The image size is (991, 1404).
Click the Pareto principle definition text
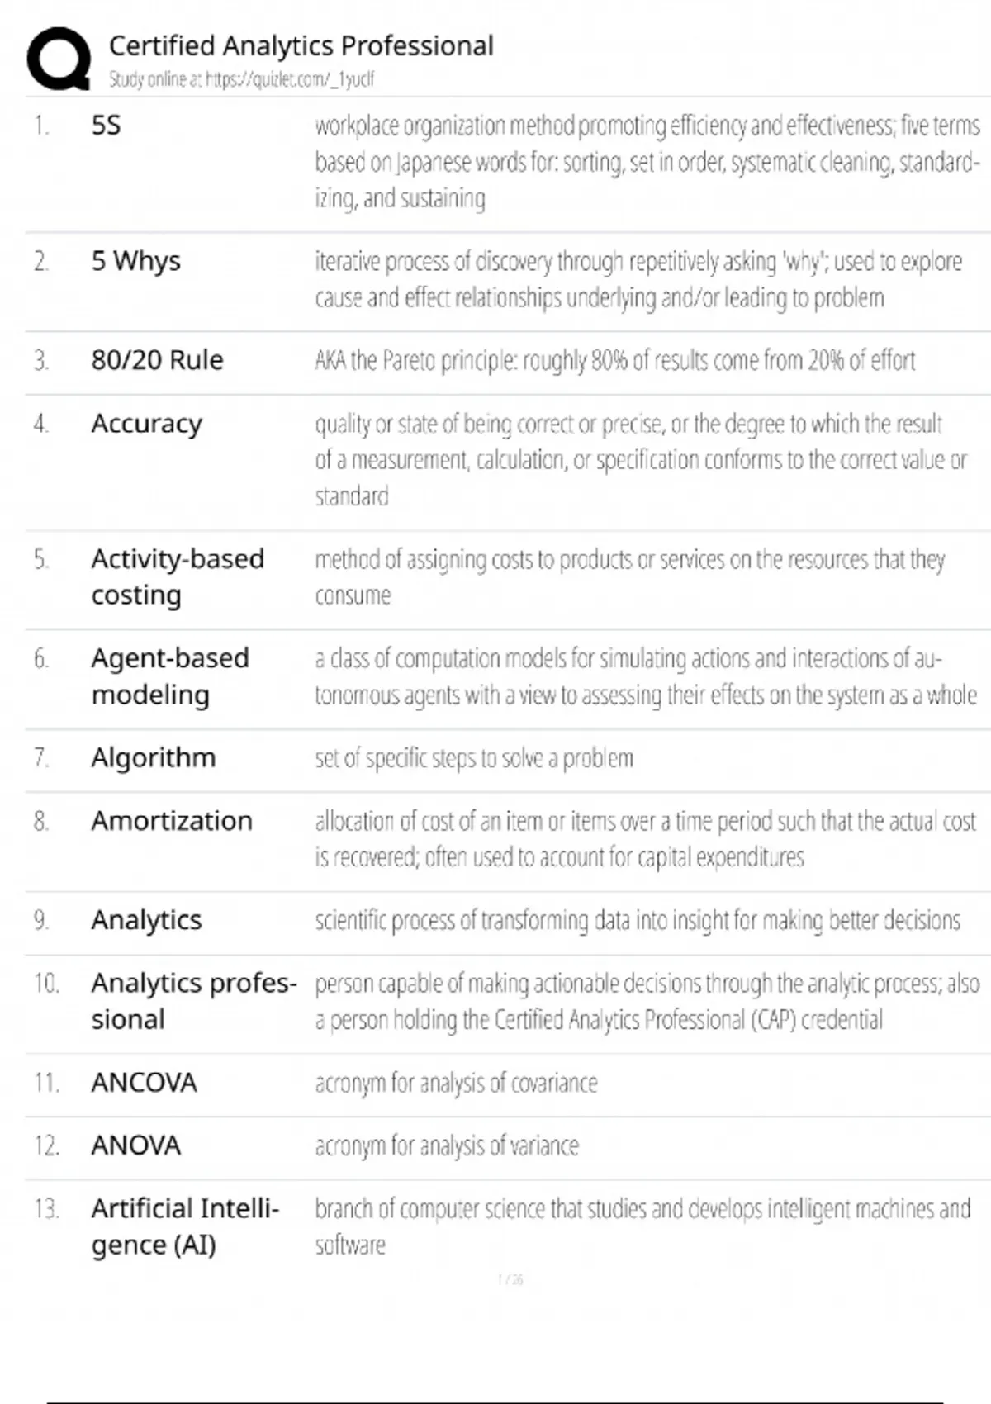tap(614, 361)
